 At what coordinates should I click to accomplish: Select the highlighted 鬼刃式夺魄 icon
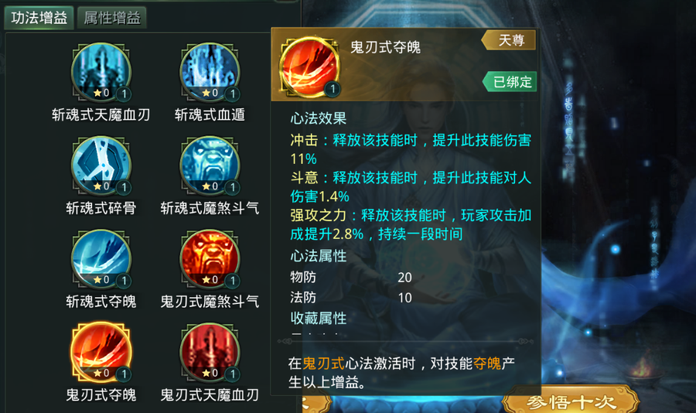point(101,352)
